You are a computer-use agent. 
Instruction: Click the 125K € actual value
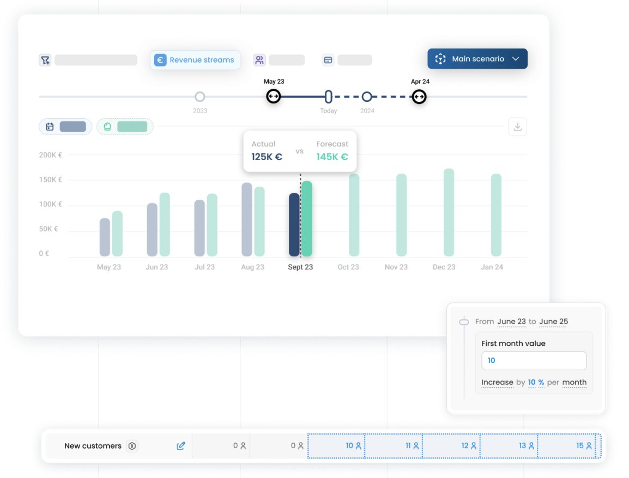pos(267,157)
